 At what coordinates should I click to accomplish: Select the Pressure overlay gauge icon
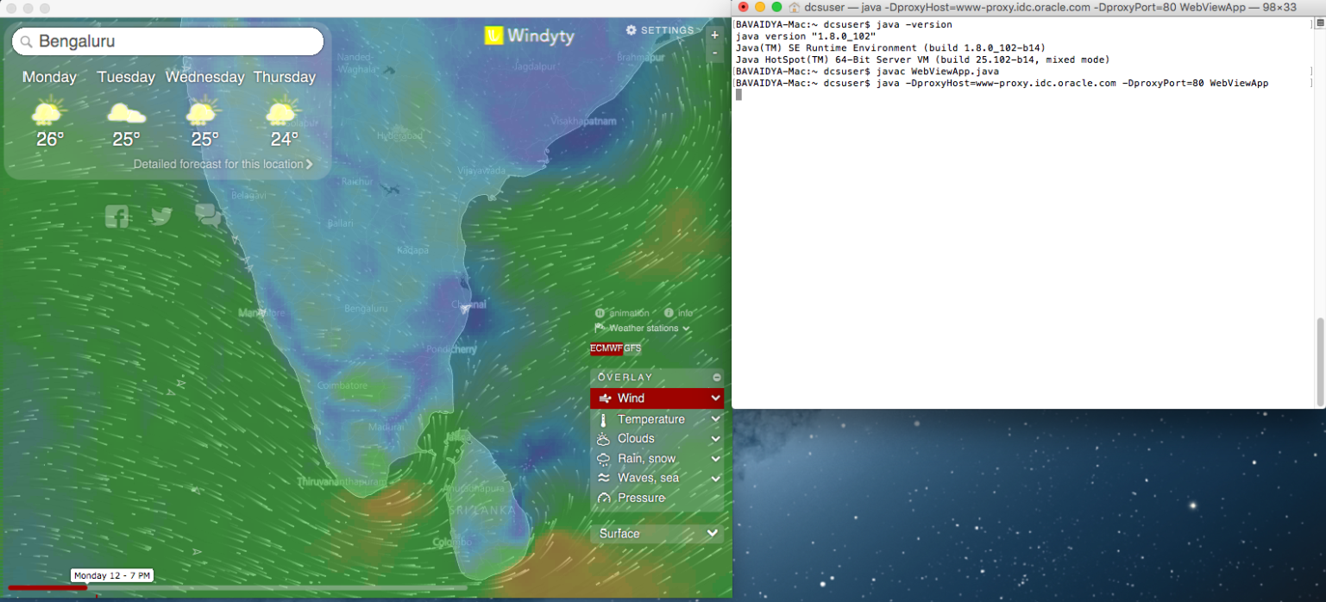[604, 499]
